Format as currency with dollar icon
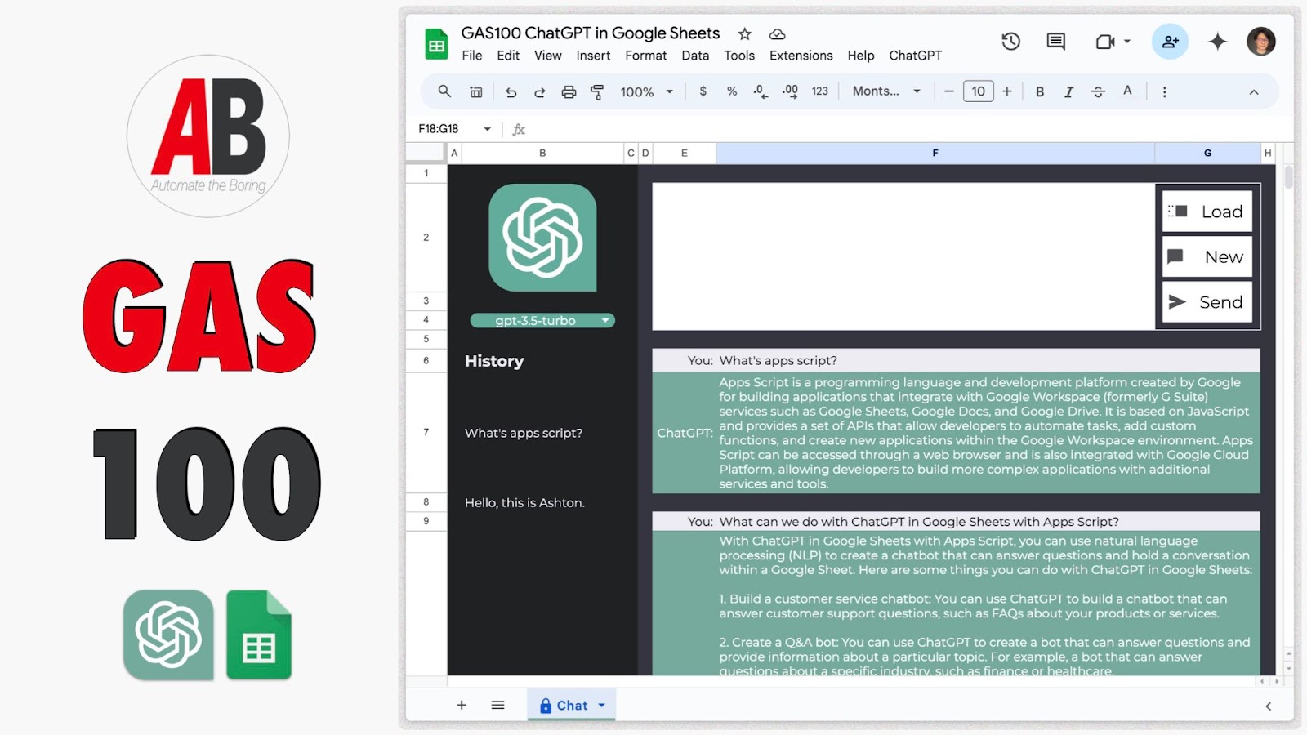Screen dimensions: 1307x735 point(703,91)
